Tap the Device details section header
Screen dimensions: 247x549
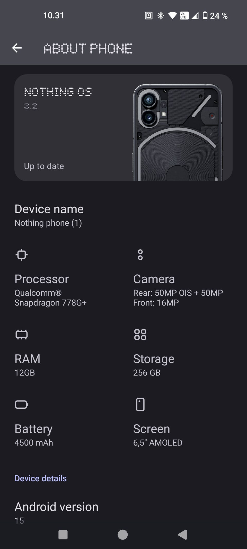(41, 478)
